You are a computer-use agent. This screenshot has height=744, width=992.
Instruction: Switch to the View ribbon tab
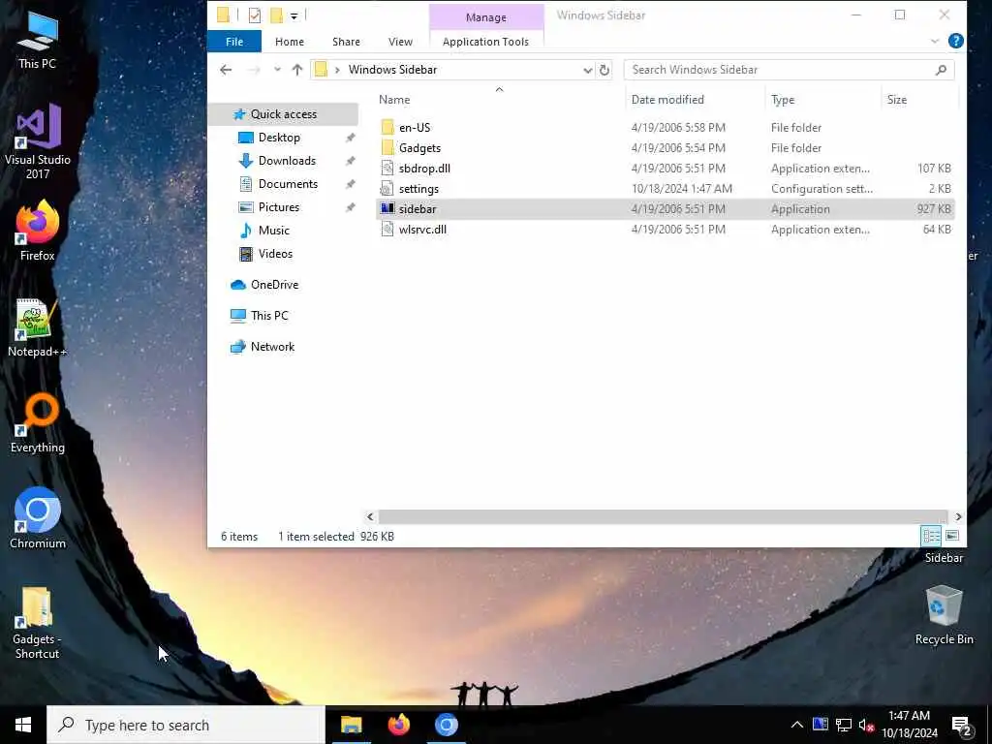point(400,42)
